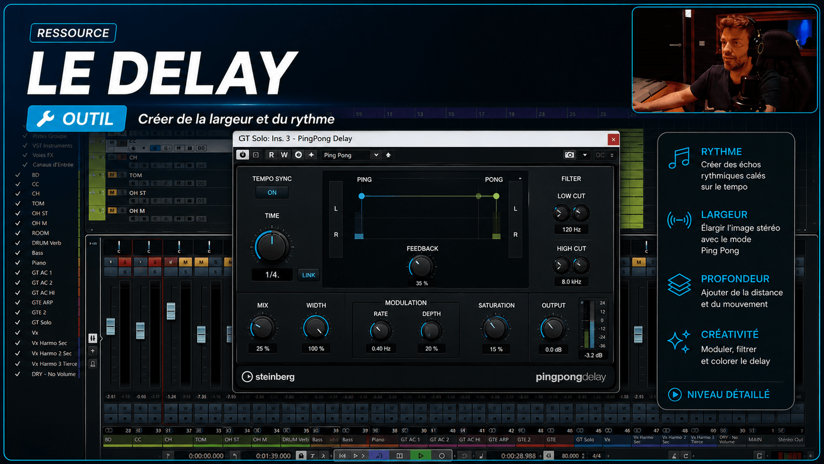Open the dropdown arrow next to camera icon
Viewport: 824px width, 464px height.
tap(584, 155)
